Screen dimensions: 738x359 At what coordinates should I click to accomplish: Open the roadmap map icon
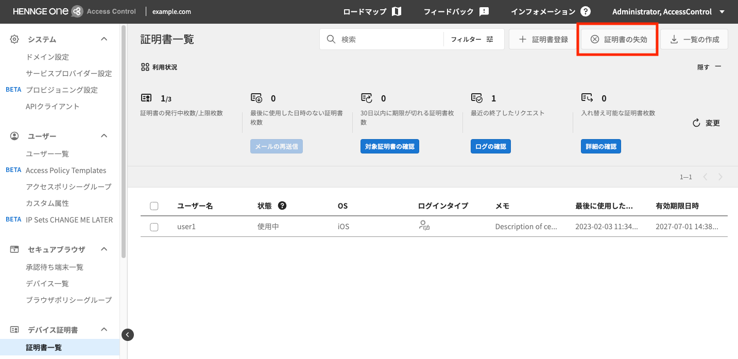[397, 11]
